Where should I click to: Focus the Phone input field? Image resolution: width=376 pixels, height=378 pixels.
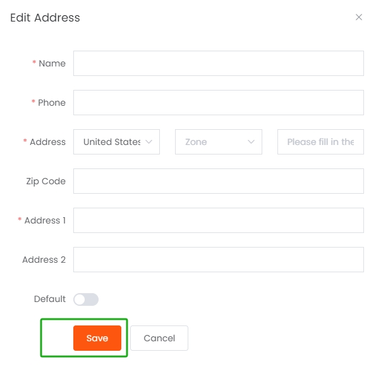219,103
